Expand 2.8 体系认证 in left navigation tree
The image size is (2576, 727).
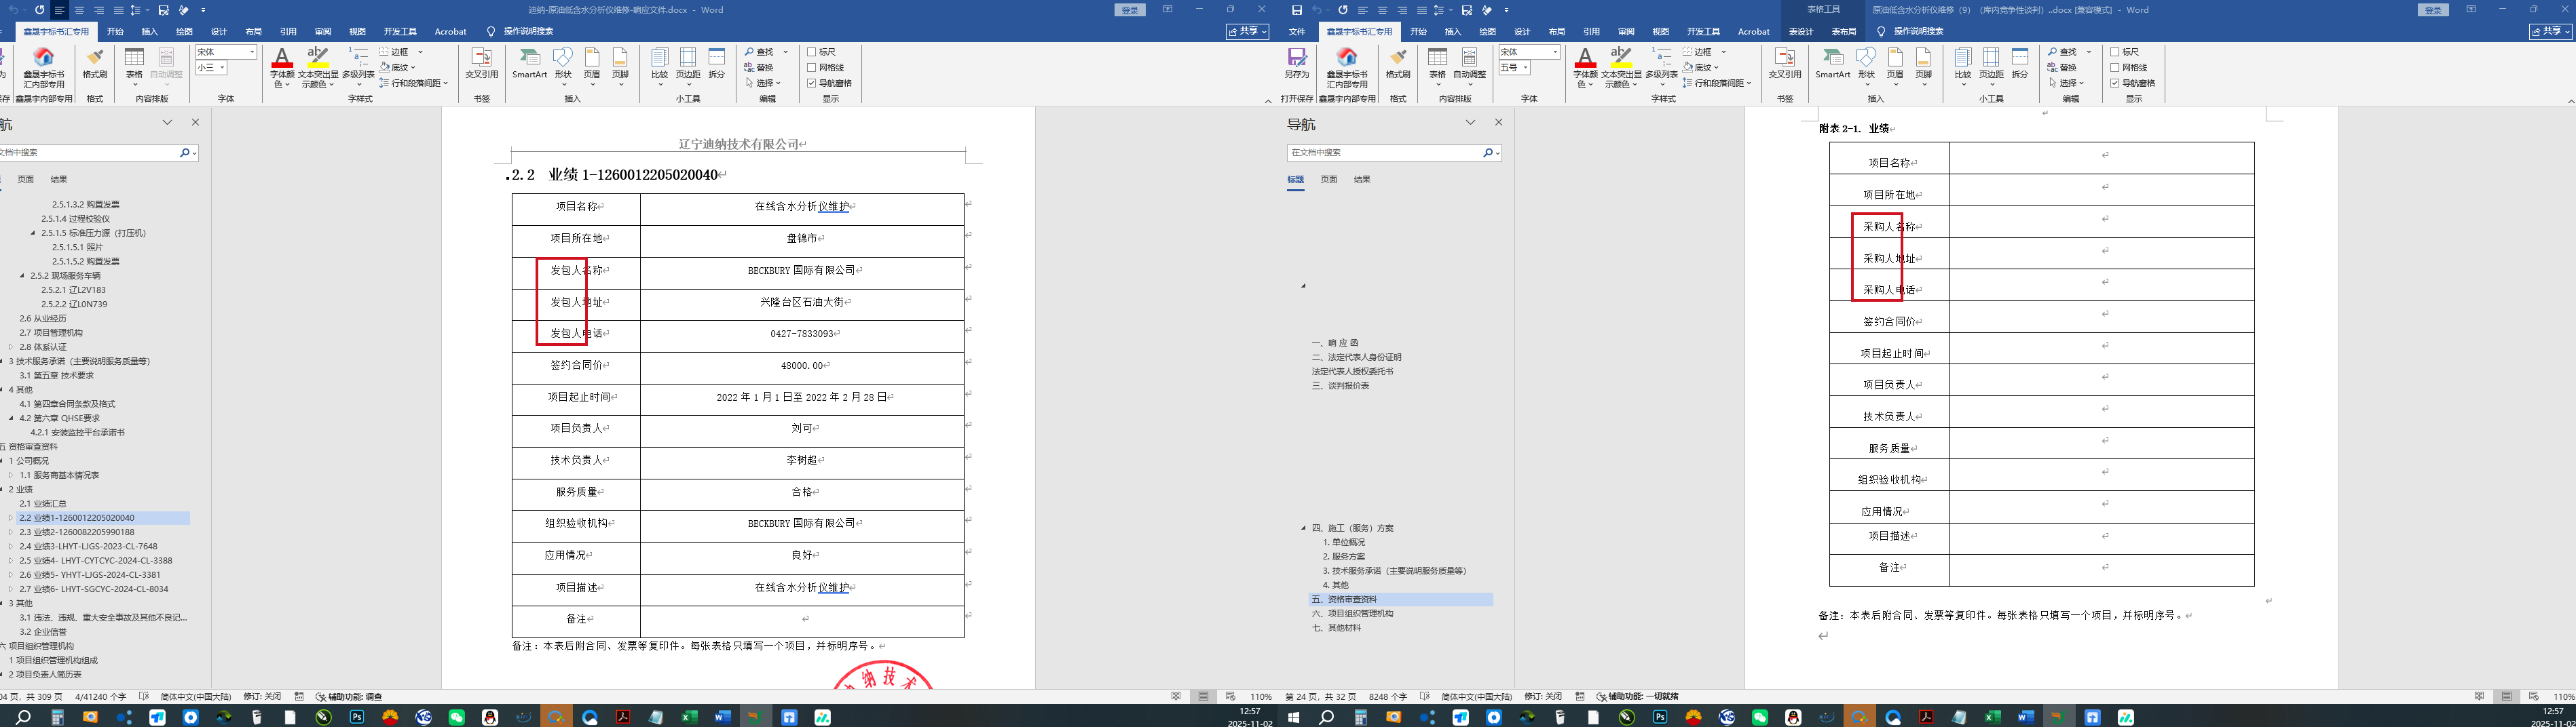point(11,347)
